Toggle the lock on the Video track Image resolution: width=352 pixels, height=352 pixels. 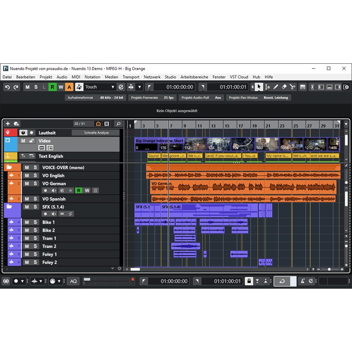[32, 141]
